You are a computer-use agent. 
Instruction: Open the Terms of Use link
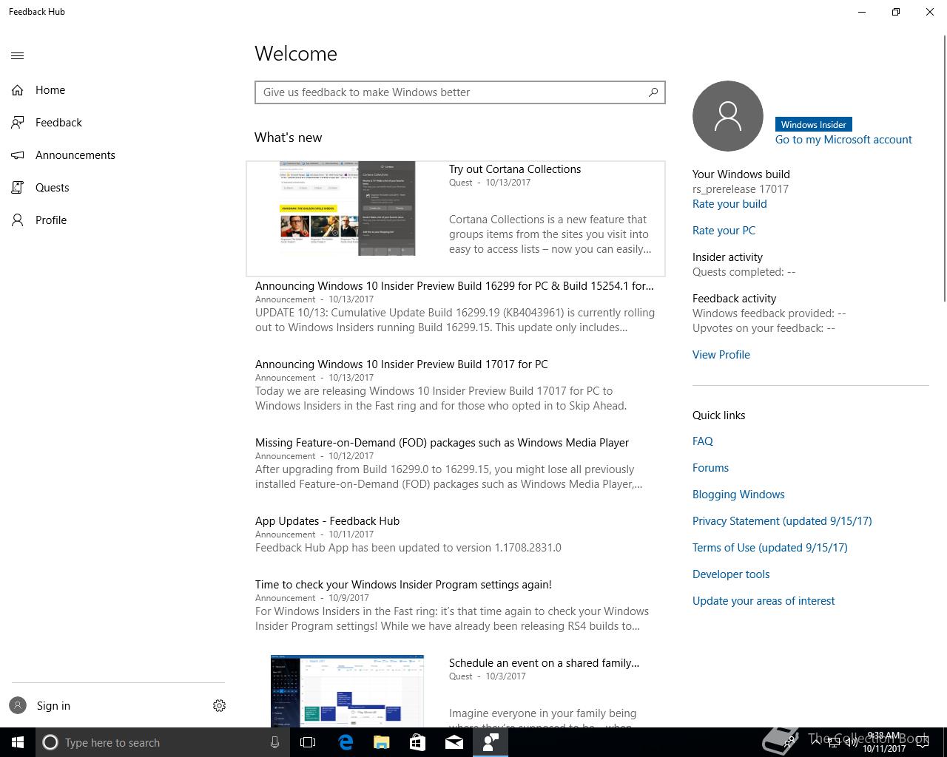pyautogui.click(x=770, y=548)
